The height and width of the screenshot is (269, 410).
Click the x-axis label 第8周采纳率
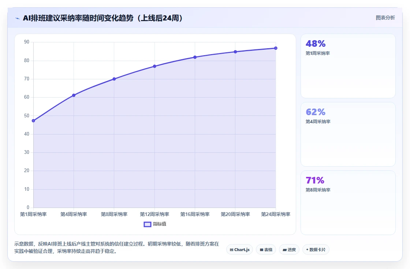click(114, 215)
